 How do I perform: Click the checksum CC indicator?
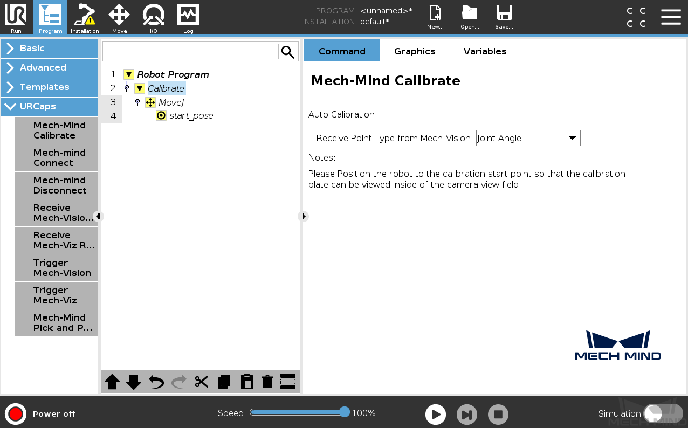pos(636,17)
